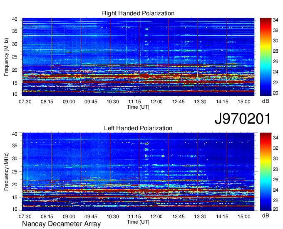Click the 34 value on the bottom color bar
Screen dimensions: 283x229
276,138
